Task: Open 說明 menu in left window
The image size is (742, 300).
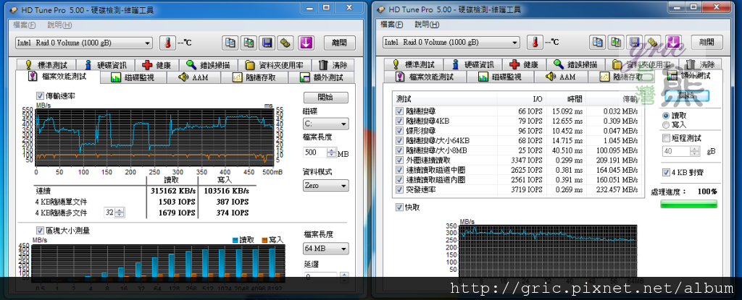Action: [59, 25]
